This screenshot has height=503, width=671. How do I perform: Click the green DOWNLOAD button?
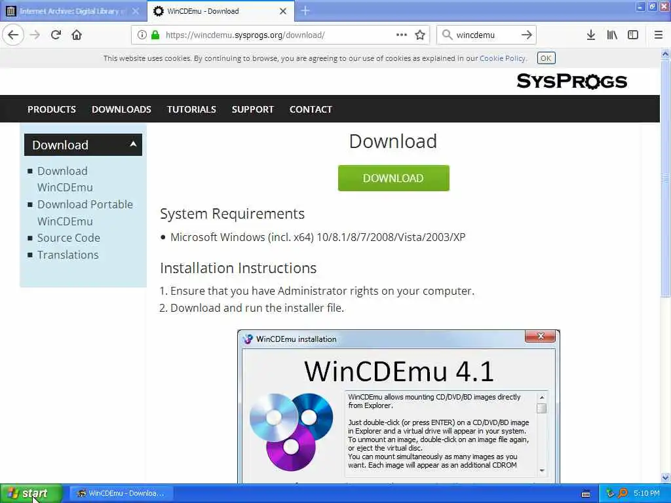click(x=393, y=178)
